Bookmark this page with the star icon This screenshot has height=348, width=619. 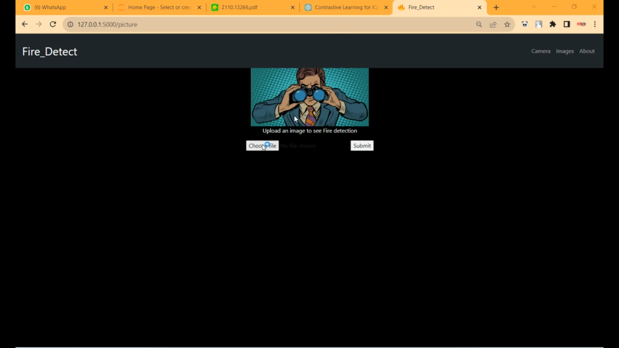click(507, 24)
